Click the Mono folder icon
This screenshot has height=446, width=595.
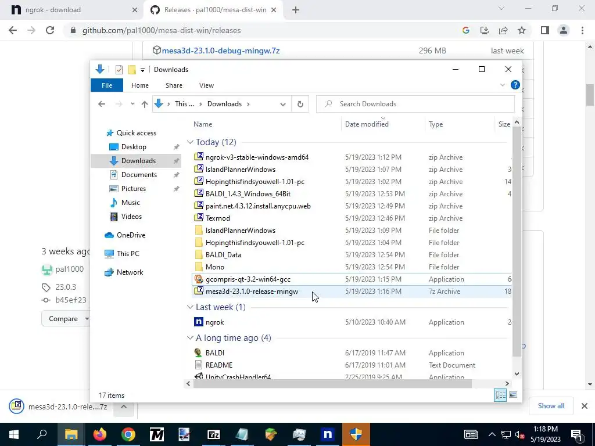199,267
